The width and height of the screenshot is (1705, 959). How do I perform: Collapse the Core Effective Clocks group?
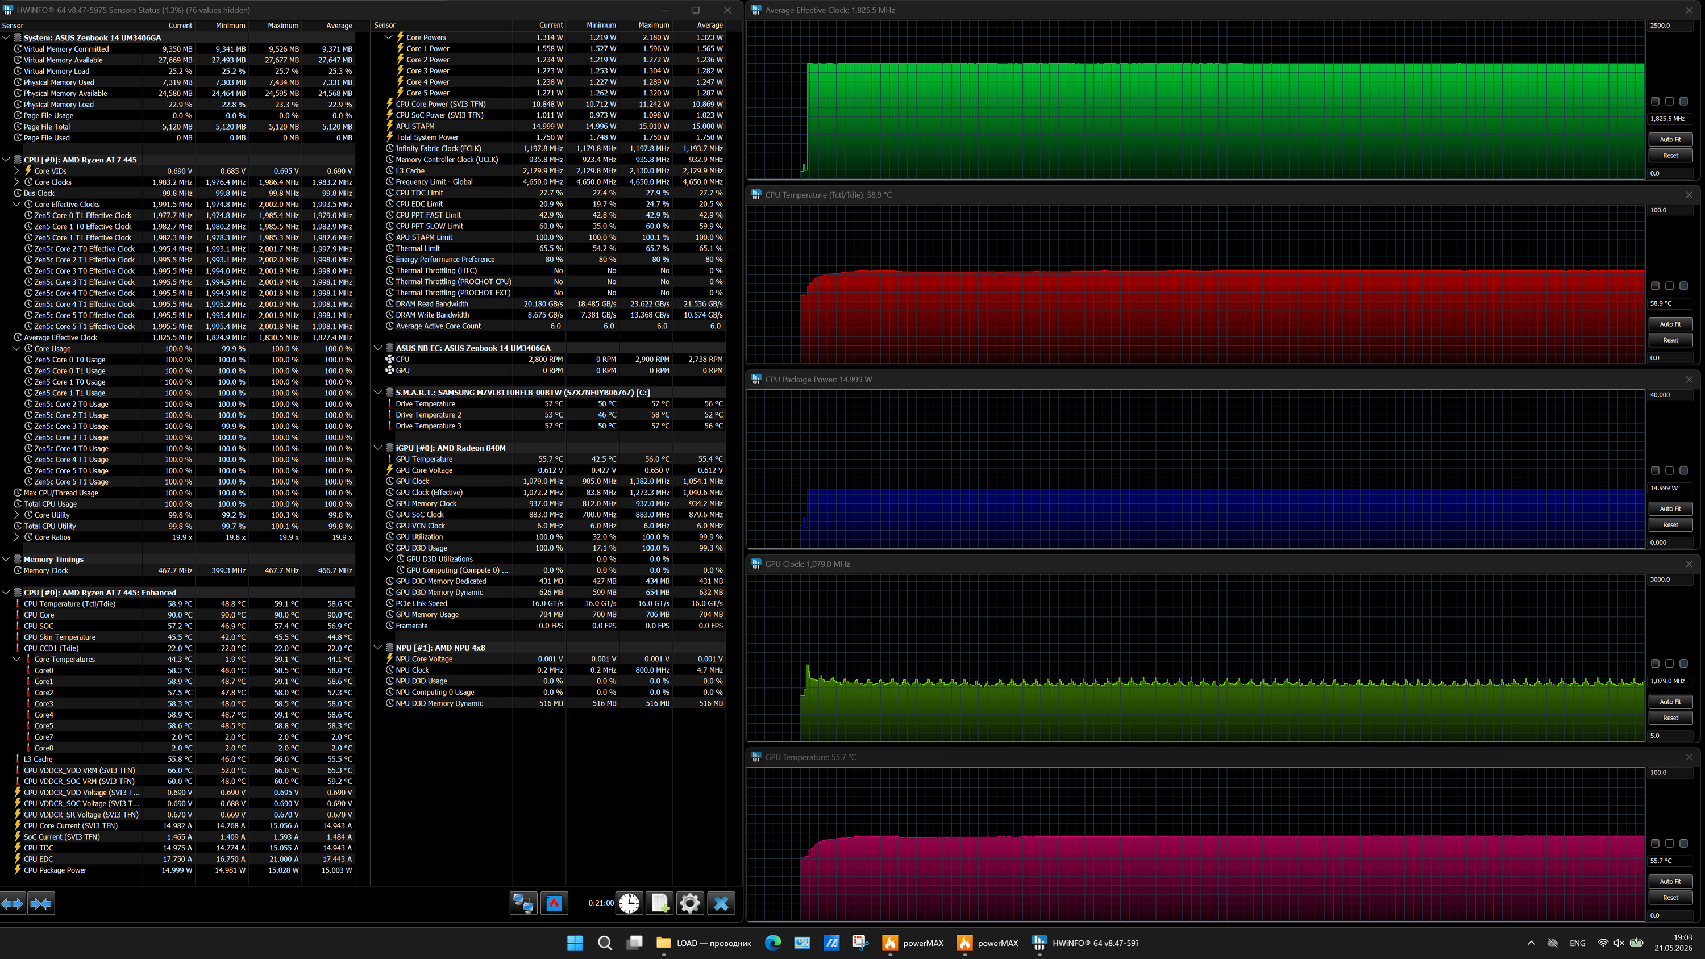pyautogui.click(x=16, y=205)
